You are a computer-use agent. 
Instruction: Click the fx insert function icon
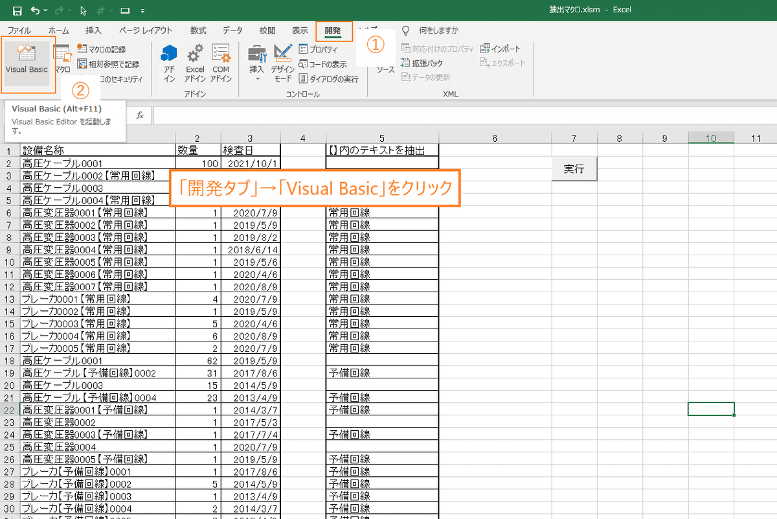[139, 115]
